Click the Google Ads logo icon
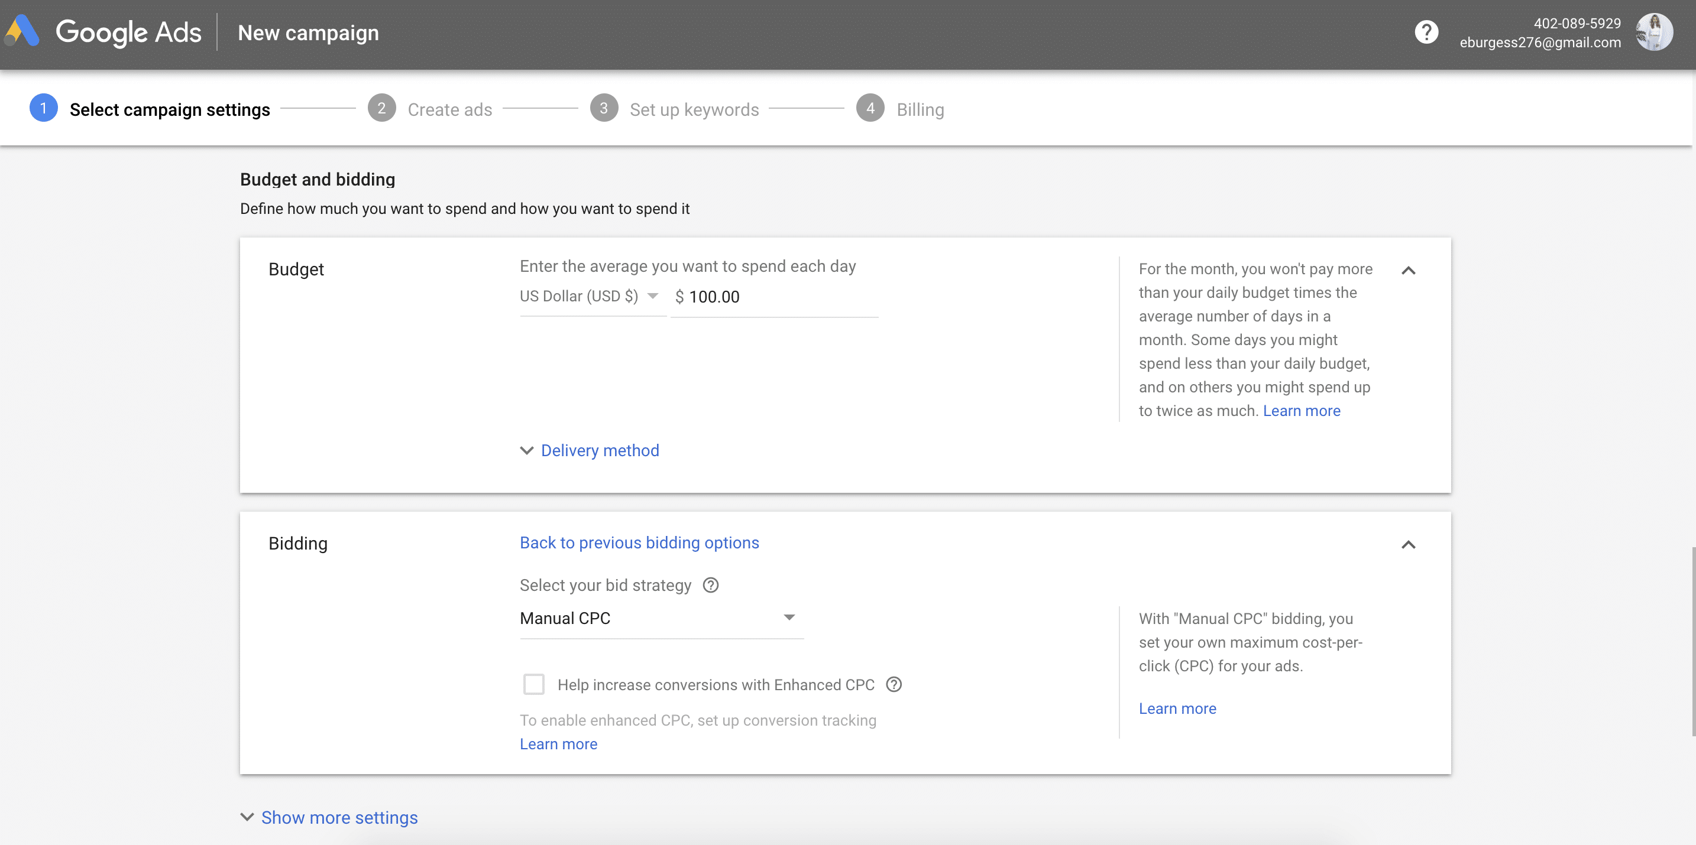The width and height of the screenshot is (1696, 845). pos(22,31)
